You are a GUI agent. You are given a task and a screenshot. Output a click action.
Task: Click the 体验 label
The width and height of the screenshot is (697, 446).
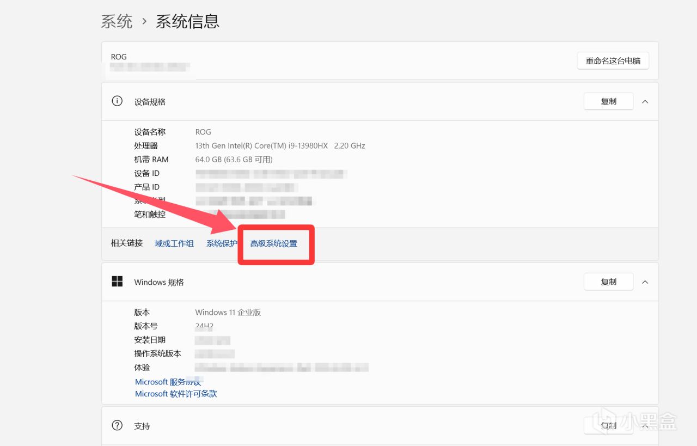pyautogui.click(x=142, y=368)
